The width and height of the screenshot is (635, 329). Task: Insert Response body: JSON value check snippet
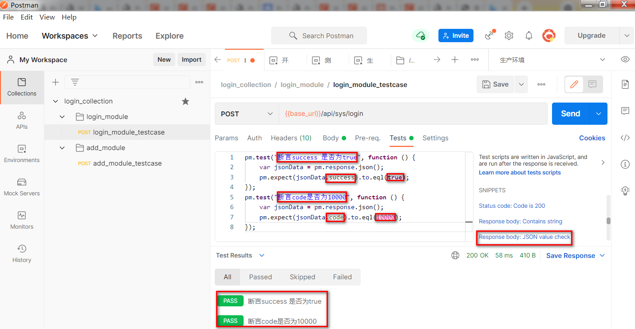tap(525, 237)
